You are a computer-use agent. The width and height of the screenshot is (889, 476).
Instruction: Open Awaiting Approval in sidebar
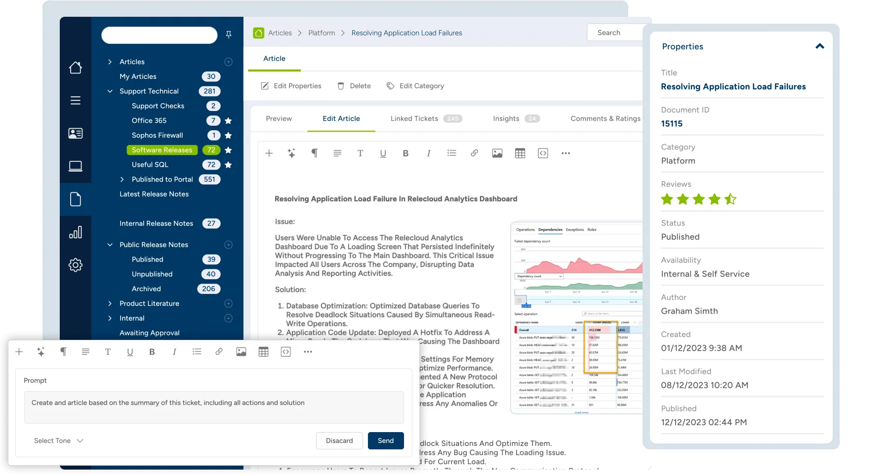click(150, 333)
